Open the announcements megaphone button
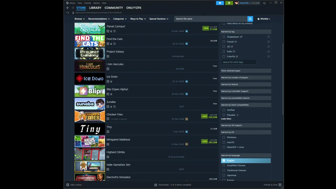Image resolution: width=336 pixels, height=189 pixels. (x=220, y=3)
